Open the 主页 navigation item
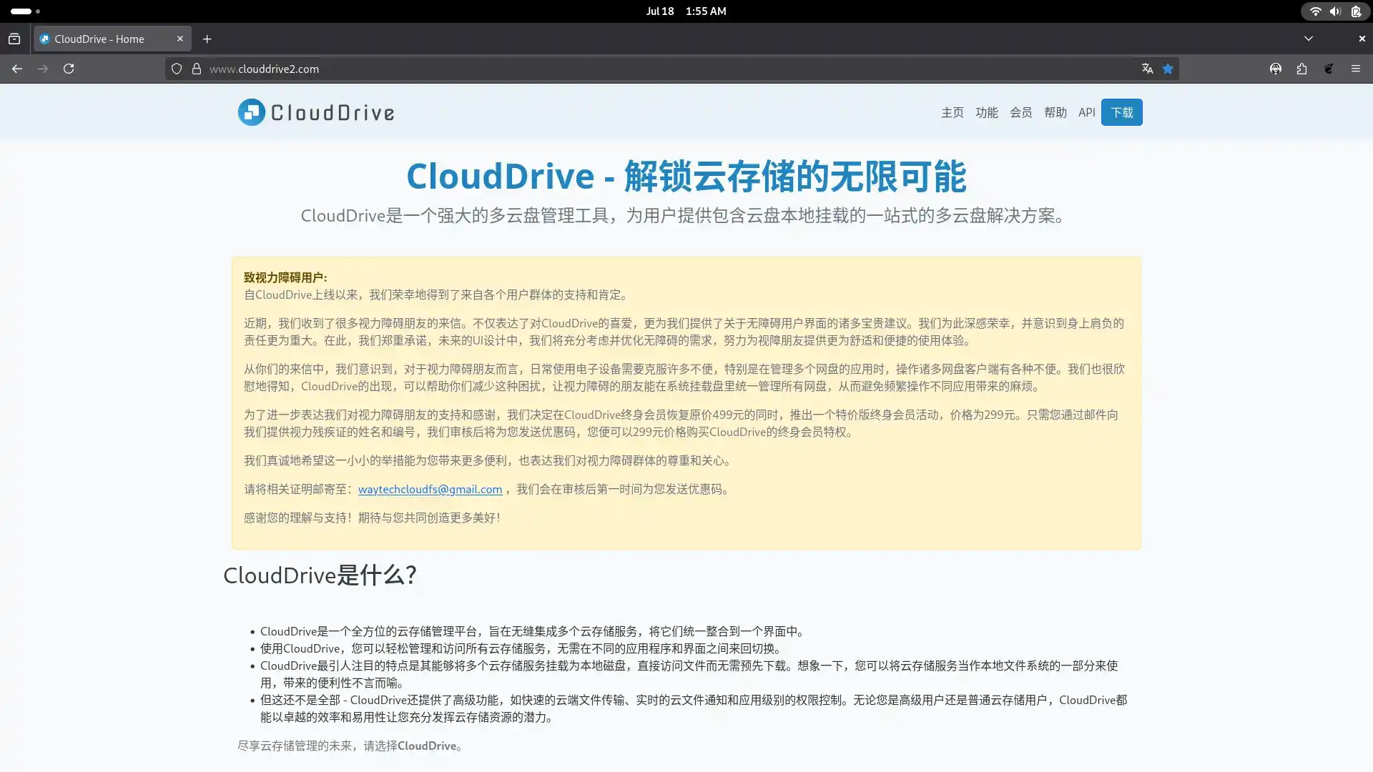This screenshot has width=1373, height=772. 953,112
